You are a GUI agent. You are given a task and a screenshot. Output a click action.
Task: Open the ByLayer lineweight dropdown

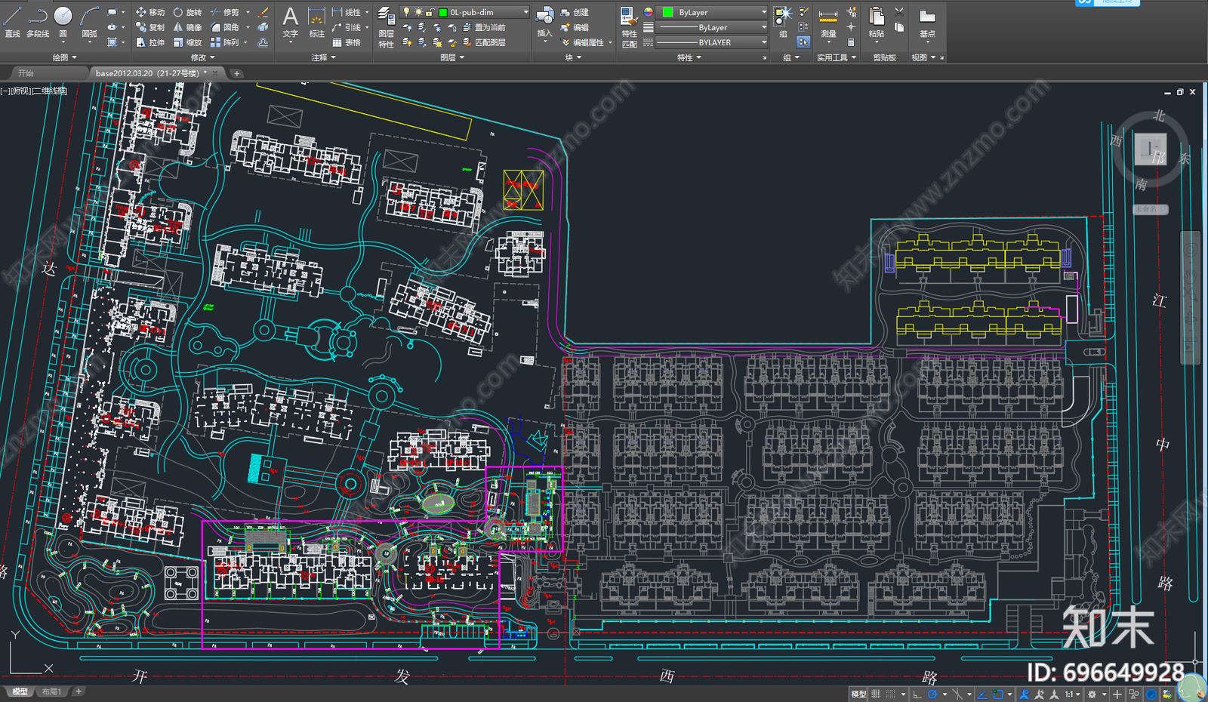(x=763, y=27)
